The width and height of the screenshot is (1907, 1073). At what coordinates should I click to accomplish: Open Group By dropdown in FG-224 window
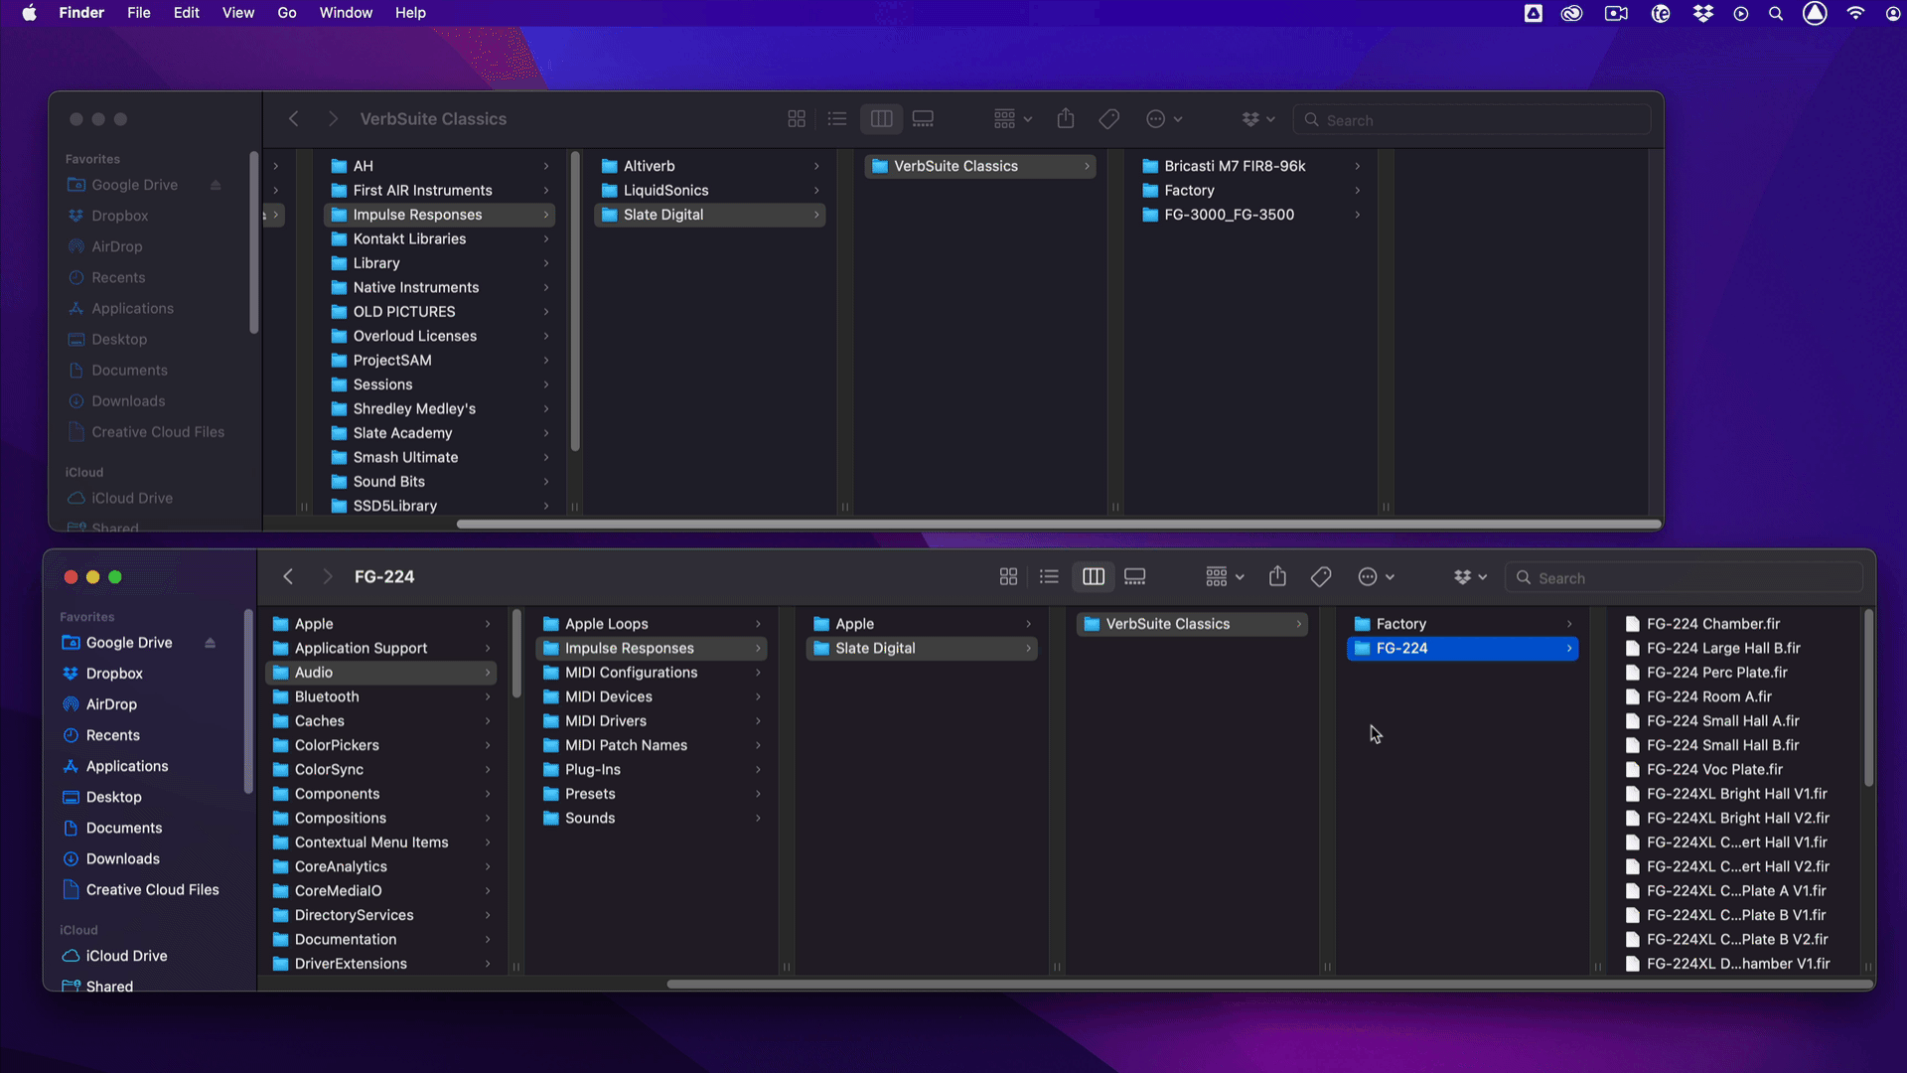pyautogui.click(x=1225, y=577)
